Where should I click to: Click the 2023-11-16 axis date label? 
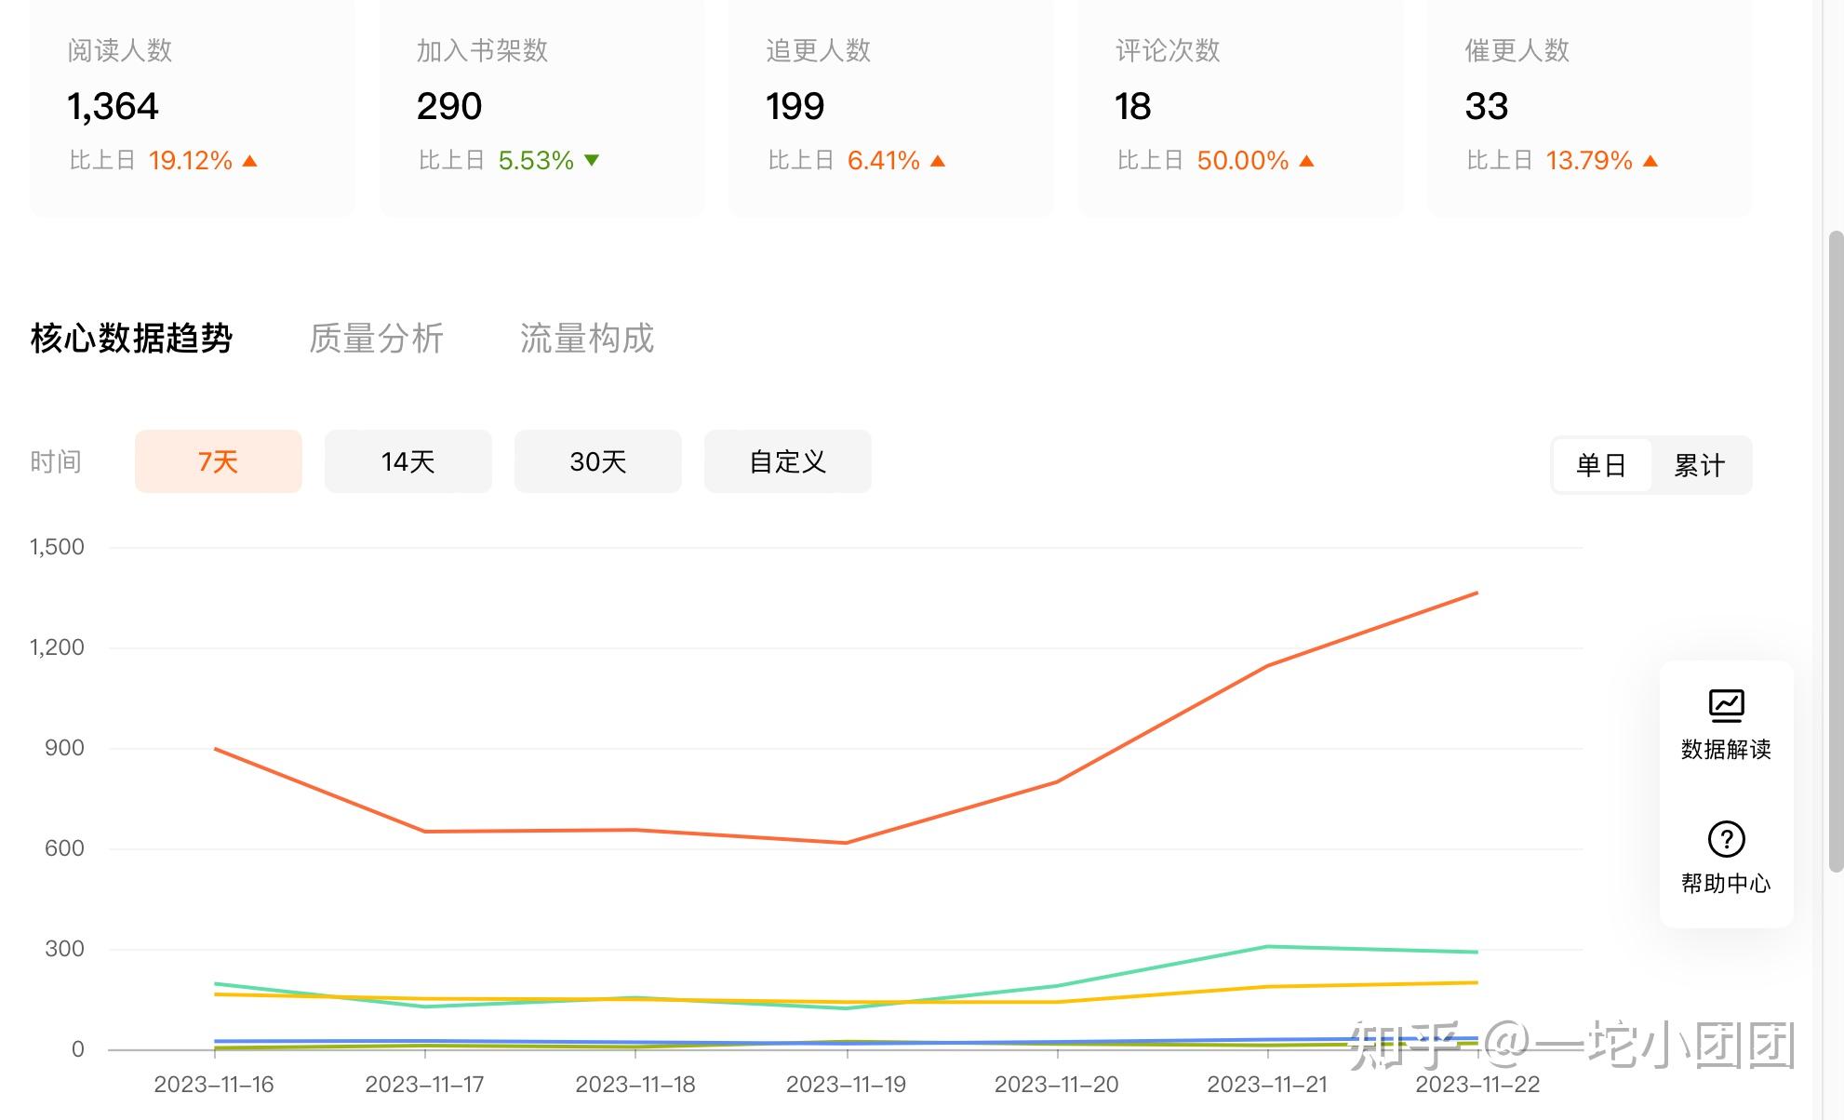(214, 1085)
